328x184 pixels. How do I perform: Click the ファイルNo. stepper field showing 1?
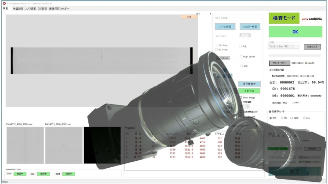tap(245, 36)
